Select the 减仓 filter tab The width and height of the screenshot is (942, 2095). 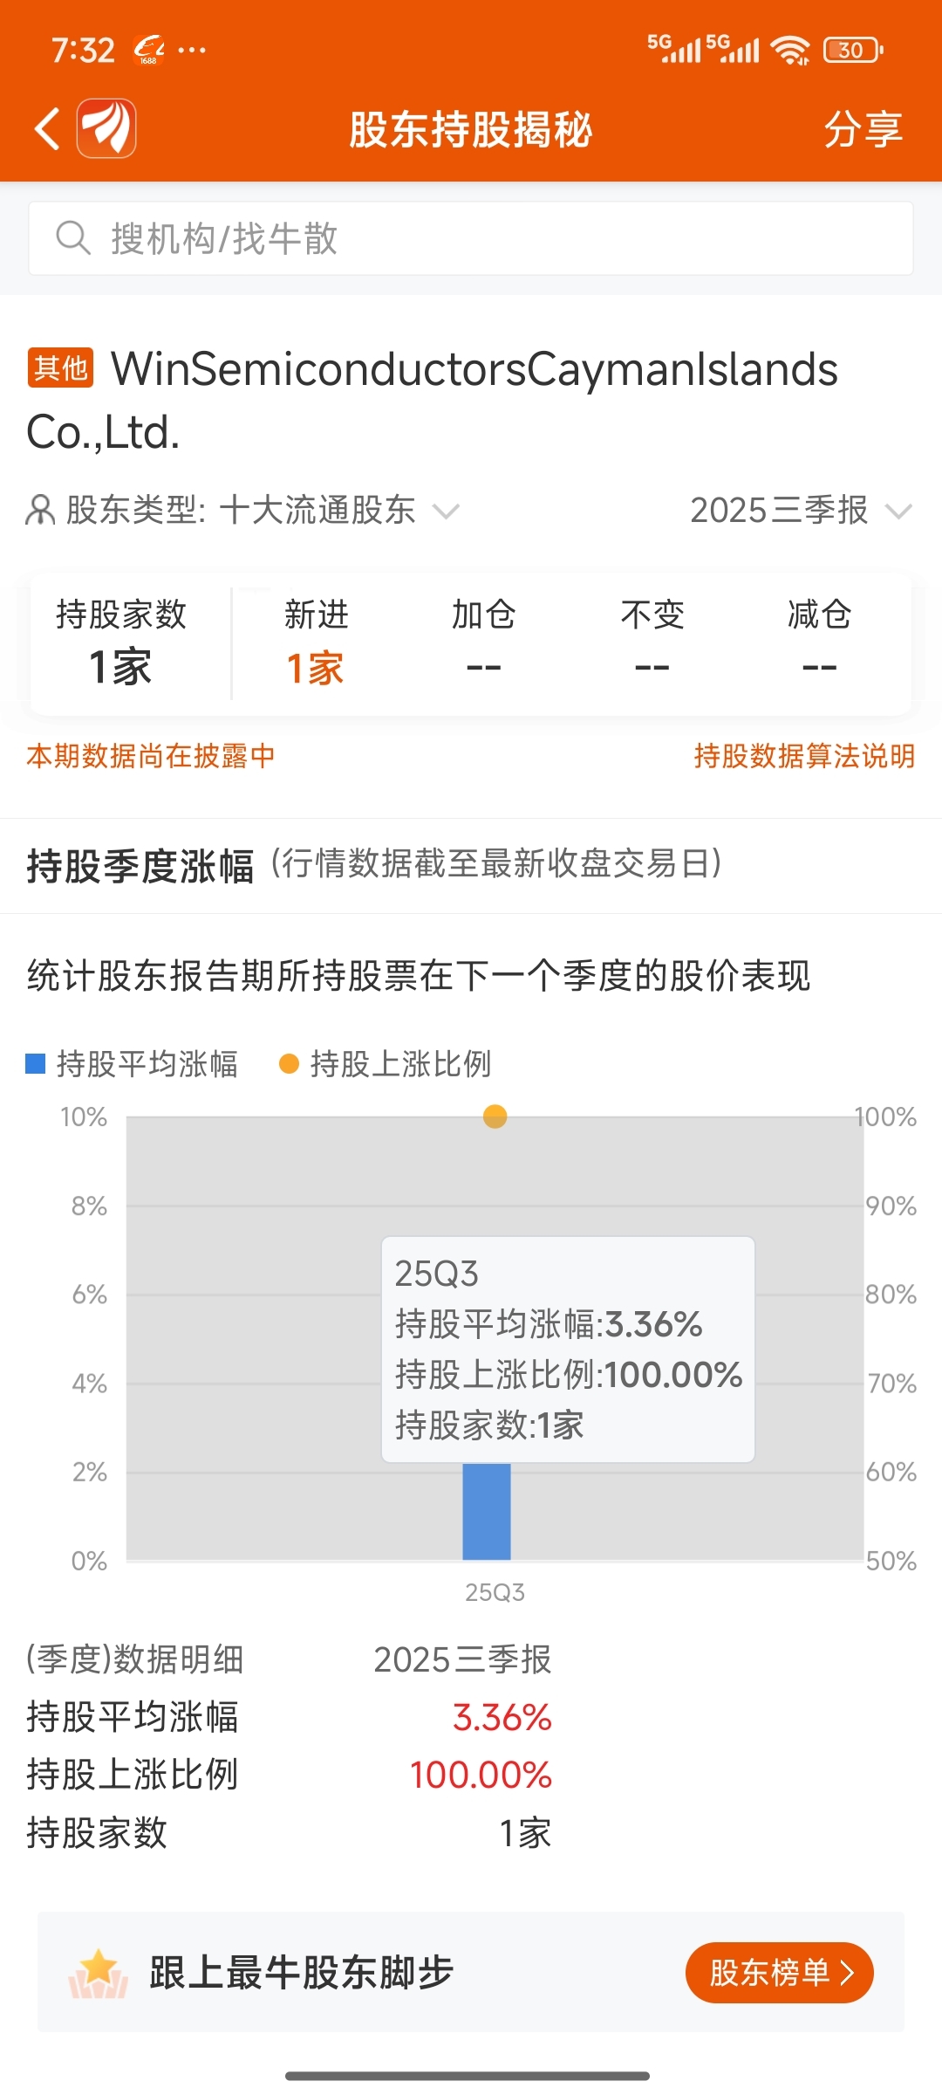point(819,642)
